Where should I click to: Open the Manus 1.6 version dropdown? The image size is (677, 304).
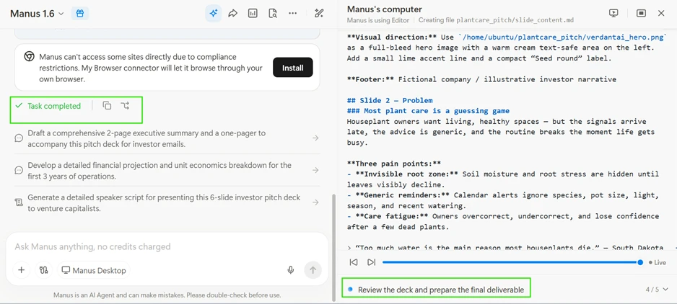pyautogui.click(x=37, y=14)
